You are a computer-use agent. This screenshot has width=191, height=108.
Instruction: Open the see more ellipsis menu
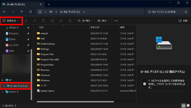(116, 21)
